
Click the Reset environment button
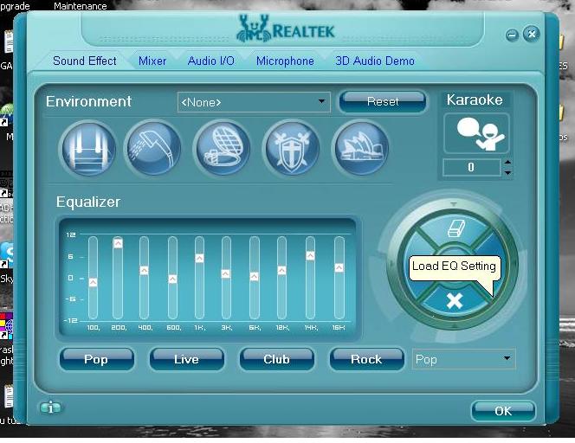click(x=383, y=101)
